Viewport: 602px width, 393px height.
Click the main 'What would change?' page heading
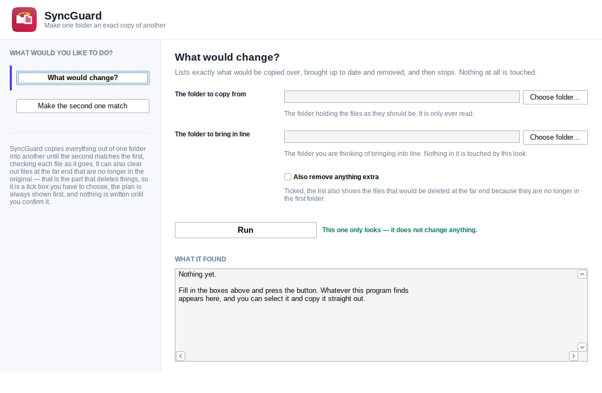(227, 57)
